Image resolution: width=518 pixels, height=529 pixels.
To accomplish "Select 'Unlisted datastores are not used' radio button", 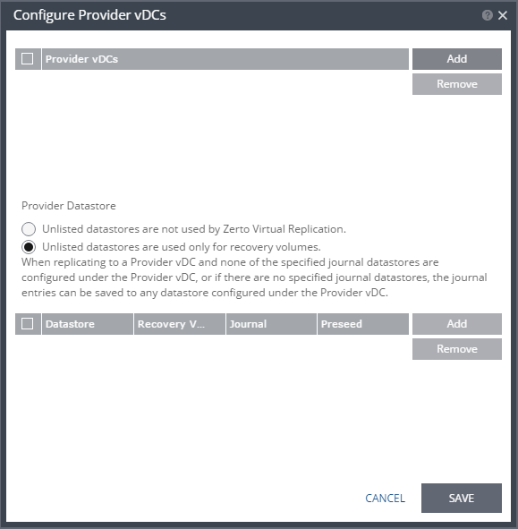I will click(x=29, y=229).
